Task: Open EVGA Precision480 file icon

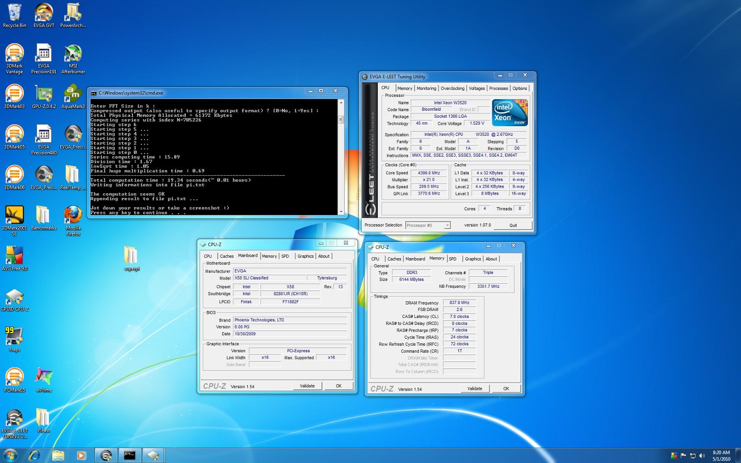Action: (x=44, y=140)
